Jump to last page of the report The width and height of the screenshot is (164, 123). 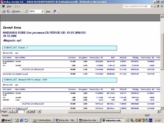33,111
